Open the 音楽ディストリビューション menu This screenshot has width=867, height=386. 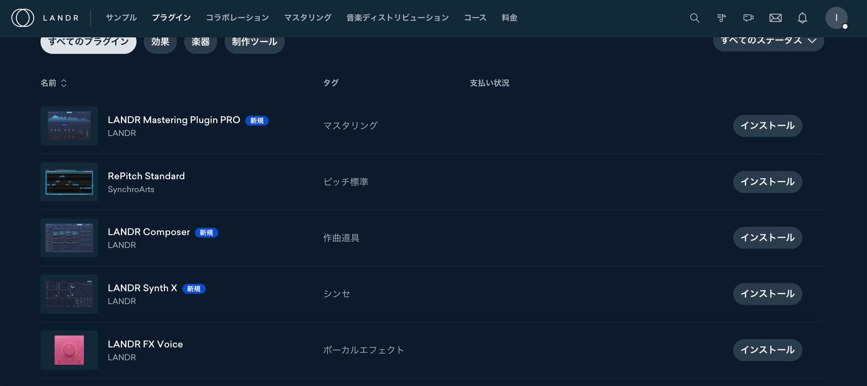click(398, 18)
